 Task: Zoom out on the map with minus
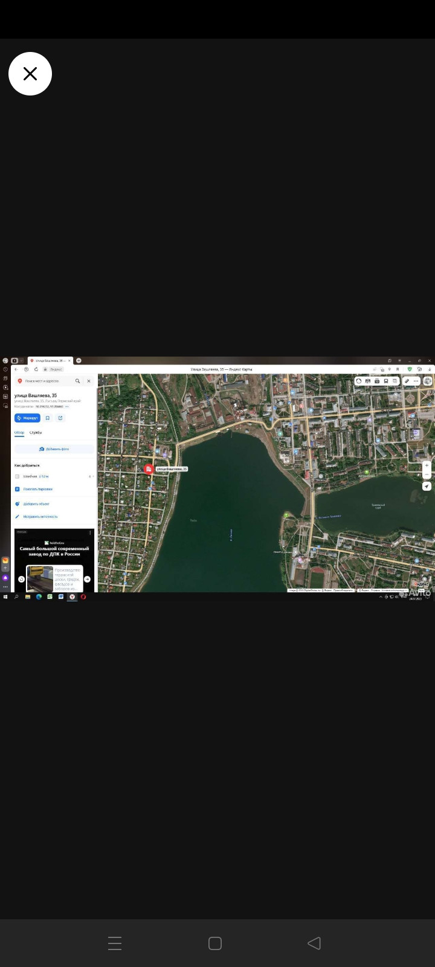pos(427,474)
